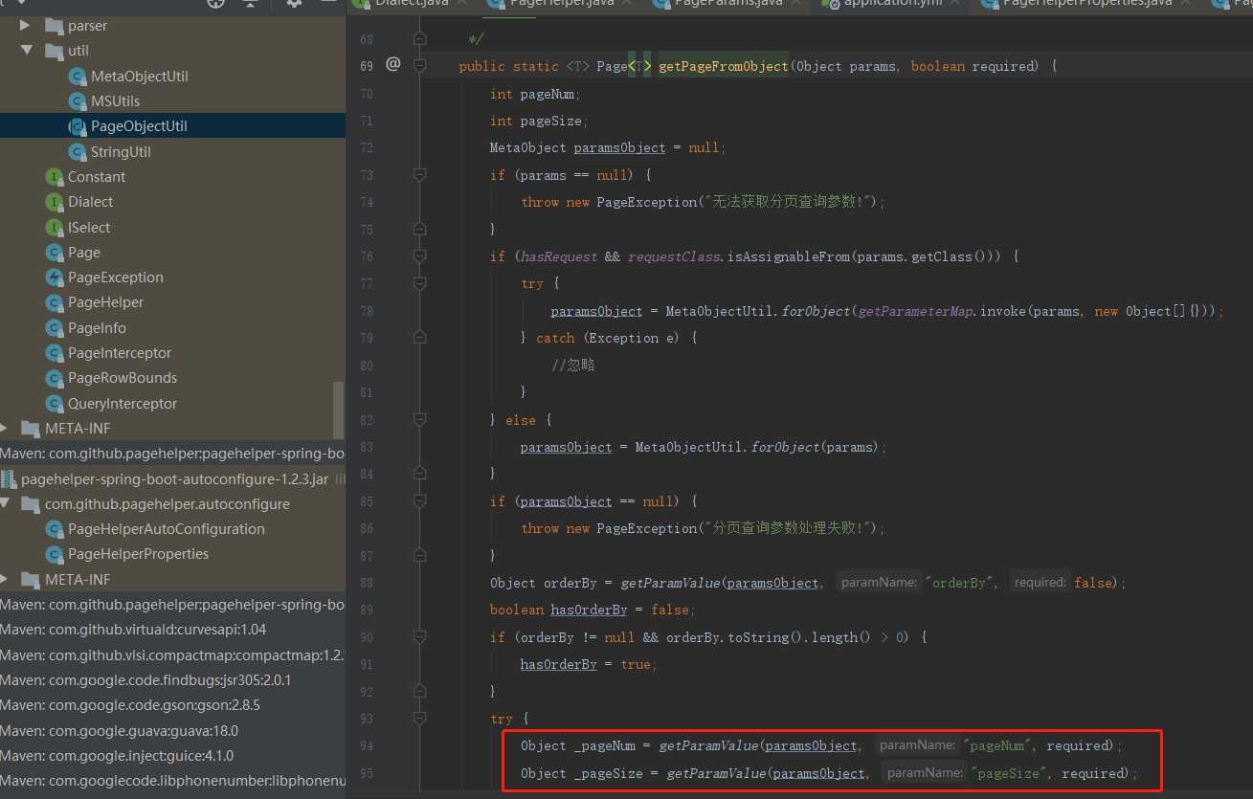Collapse the com.github.pagehelper.autoconfigure package
This screenshot has width=1253, height=799.
tap(4, 504)
